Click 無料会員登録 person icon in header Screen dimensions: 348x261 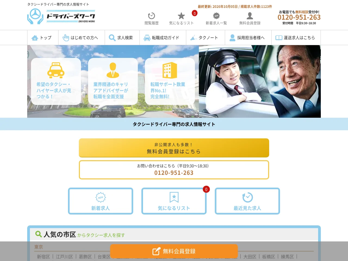click(x=250, y=16)
